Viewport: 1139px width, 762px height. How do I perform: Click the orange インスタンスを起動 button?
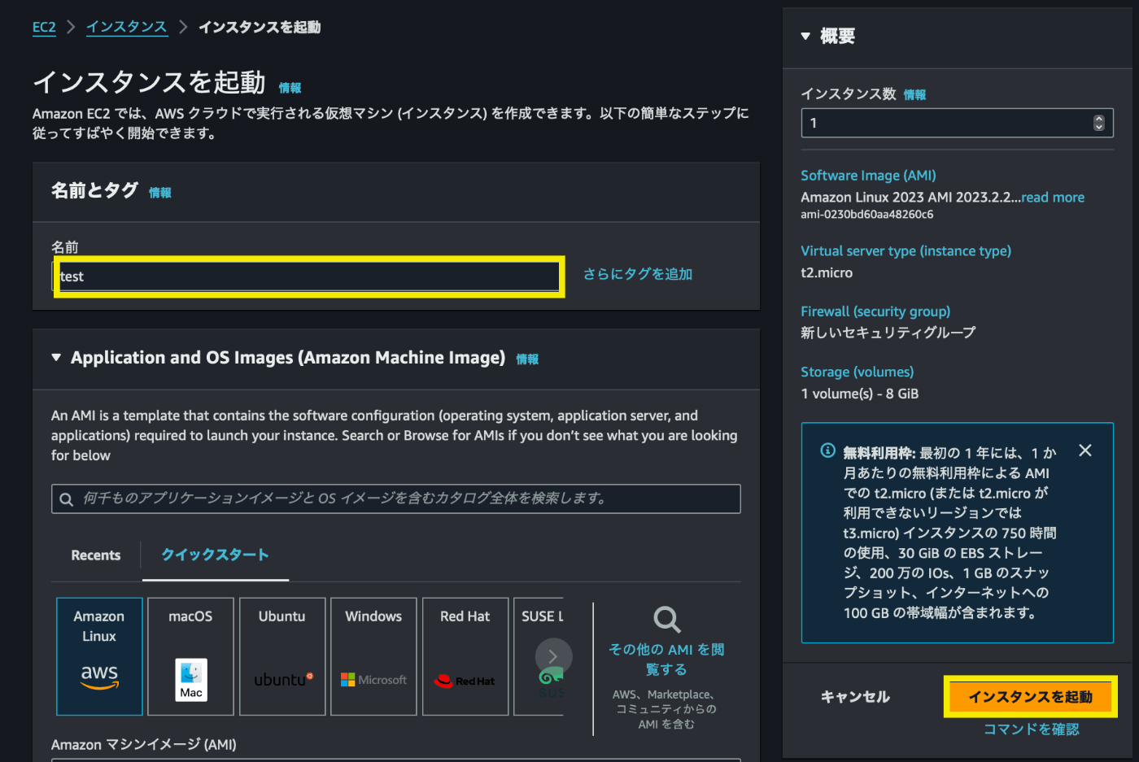[1030, 697]
